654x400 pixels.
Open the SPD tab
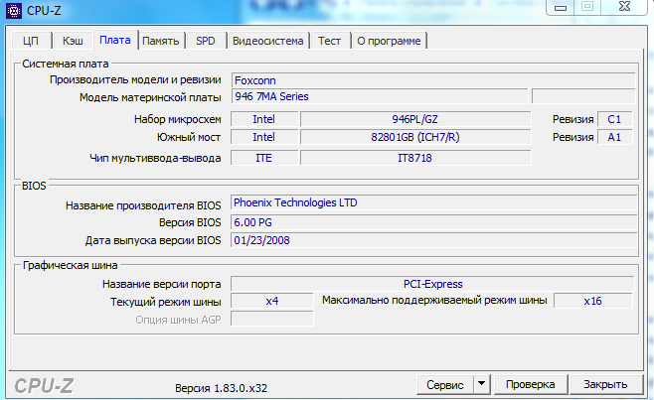[x=206, y=41]
